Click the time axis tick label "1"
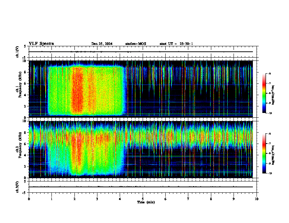Viewport: 289px width, 223px height. tap(52, 199)
